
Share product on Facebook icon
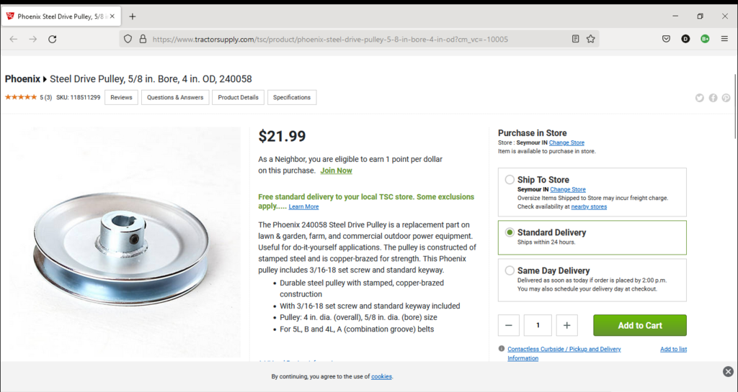(713, 98)
